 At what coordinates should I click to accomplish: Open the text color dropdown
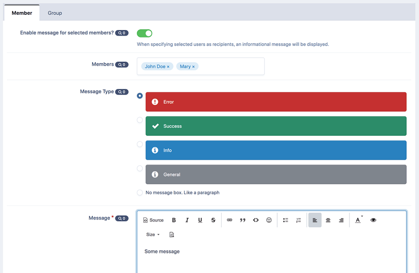pyautogui.click(x=359, y=220)
